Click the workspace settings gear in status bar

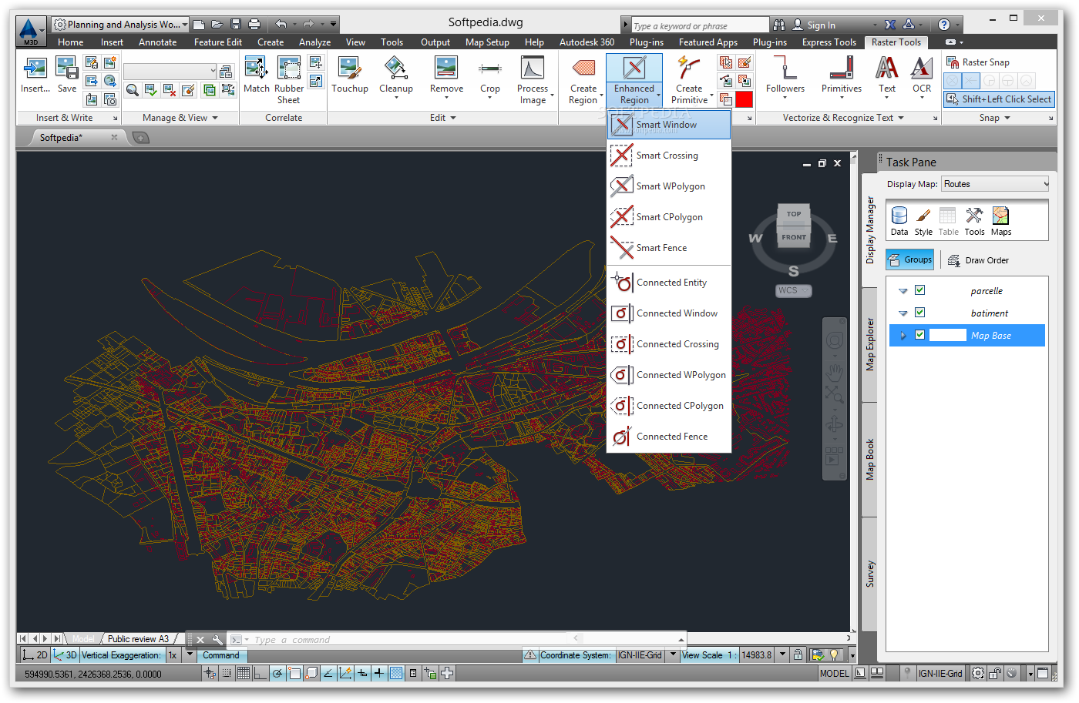pyautogui.click(x=978, y=674)
